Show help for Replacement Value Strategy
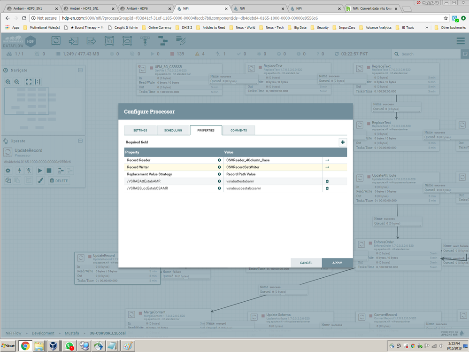The image size is (469, 352). tap(219, 174)
